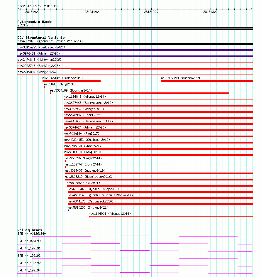
Task: Click the 2p23.2 band label
Action: point(23,26)
